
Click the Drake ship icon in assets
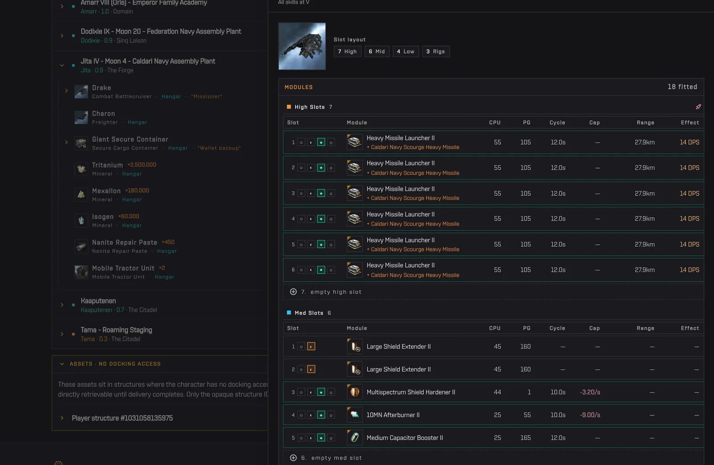(81, 91)
